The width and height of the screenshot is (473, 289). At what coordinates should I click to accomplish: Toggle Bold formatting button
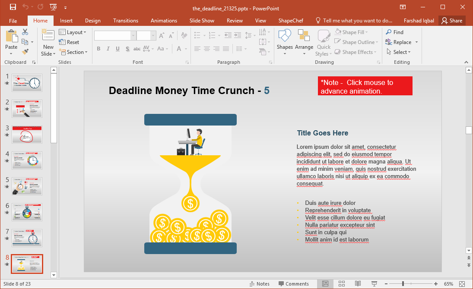click(x=98, y=49)
